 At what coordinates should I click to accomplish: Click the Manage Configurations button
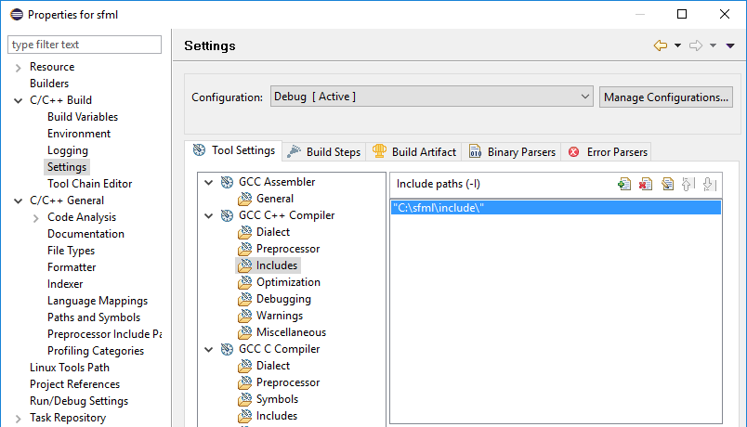coord(666,97)
